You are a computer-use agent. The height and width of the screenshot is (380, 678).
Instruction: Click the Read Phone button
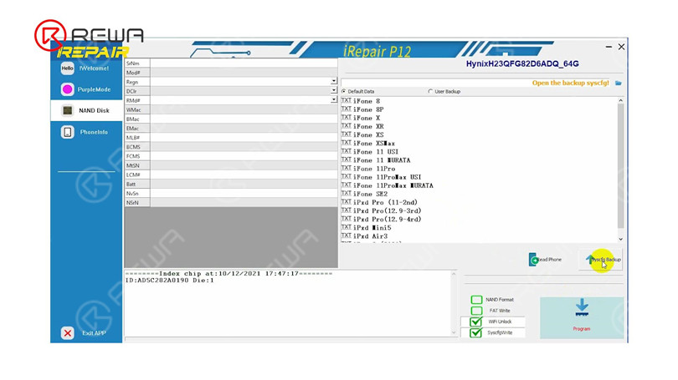545,260
